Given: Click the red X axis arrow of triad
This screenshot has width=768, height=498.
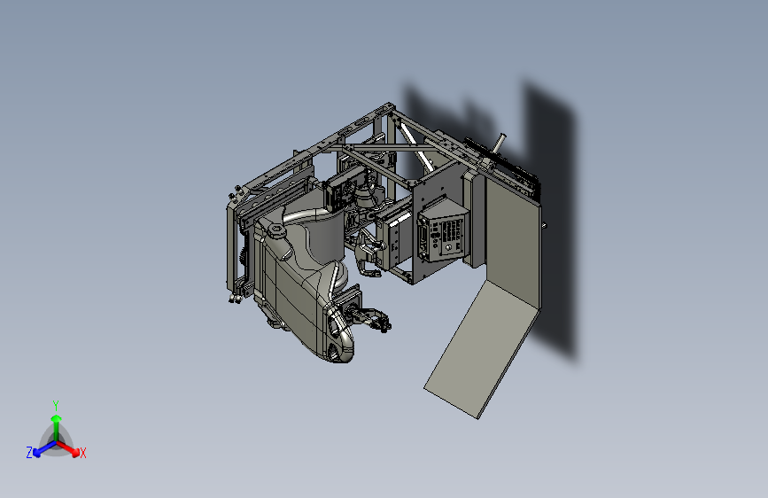Looking at the screenshot, I should pos(69,448).
